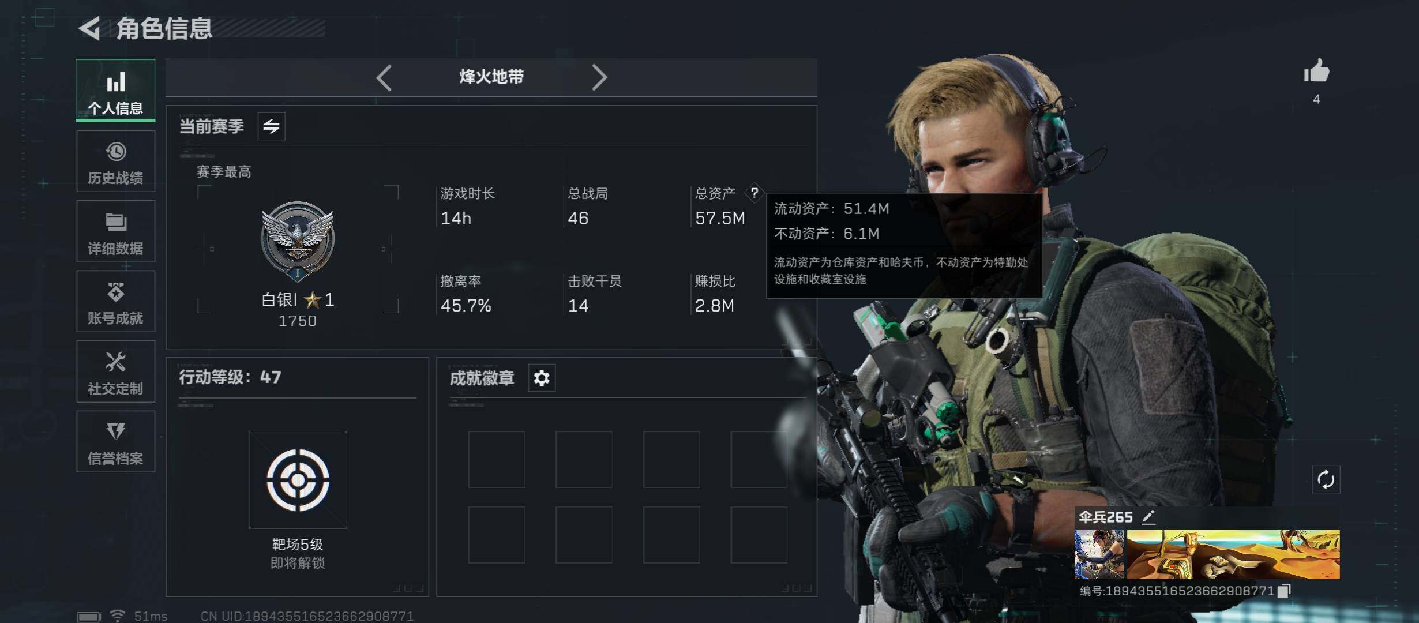
Task: Edit the nickname 伞兵265 with the pencil icon
Action: [x=1148, y=517]
